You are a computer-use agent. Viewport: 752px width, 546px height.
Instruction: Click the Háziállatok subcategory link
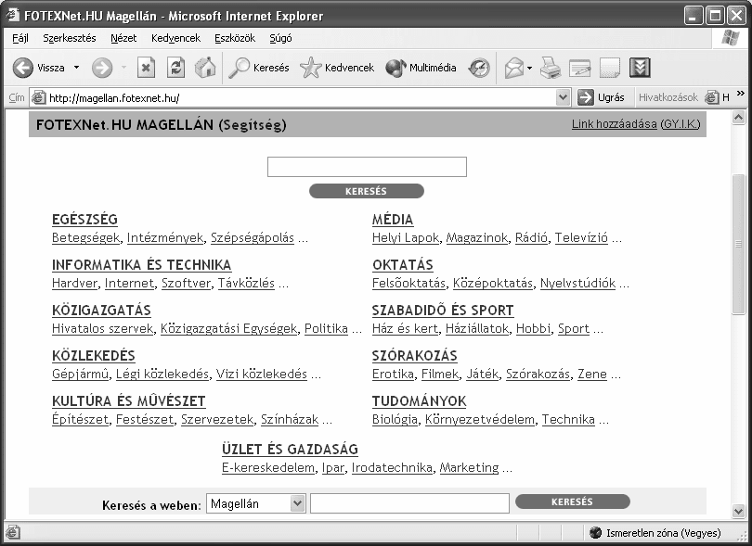pos(477,328)
